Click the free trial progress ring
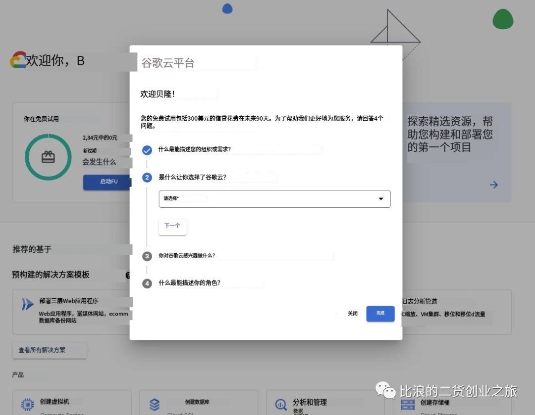 (48, 157)
